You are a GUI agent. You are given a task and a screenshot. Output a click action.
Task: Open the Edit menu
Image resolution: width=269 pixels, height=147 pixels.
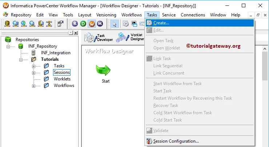pyautogui.click(x=40, y=15)
